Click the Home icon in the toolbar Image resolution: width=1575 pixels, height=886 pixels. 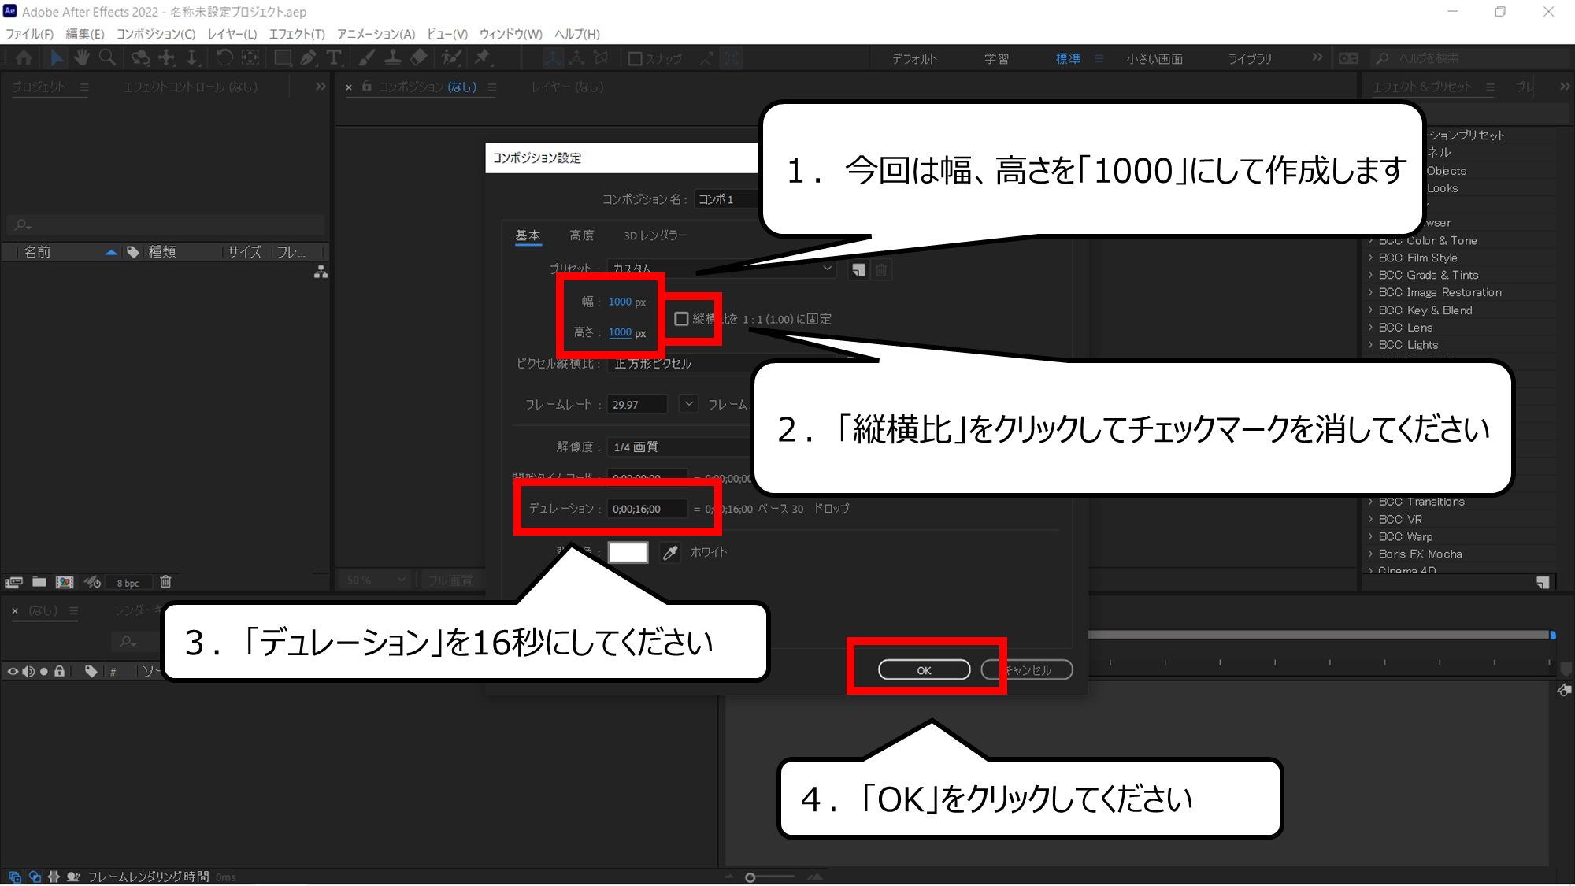[x=24, y=57]
